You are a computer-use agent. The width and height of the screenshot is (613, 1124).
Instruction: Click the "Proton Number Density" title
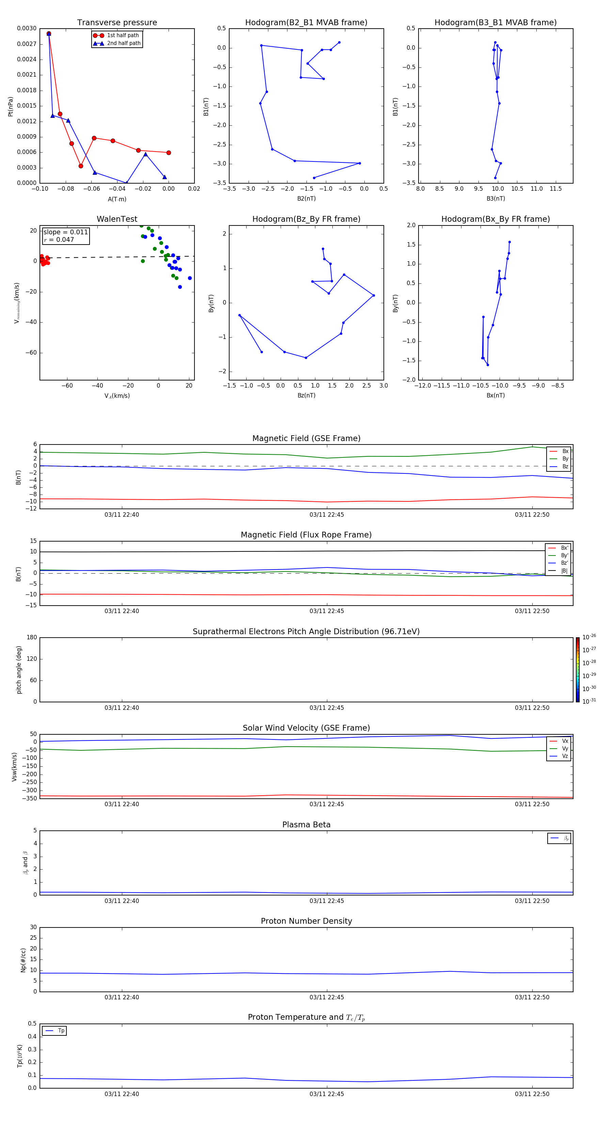click(x=306, y=921)
